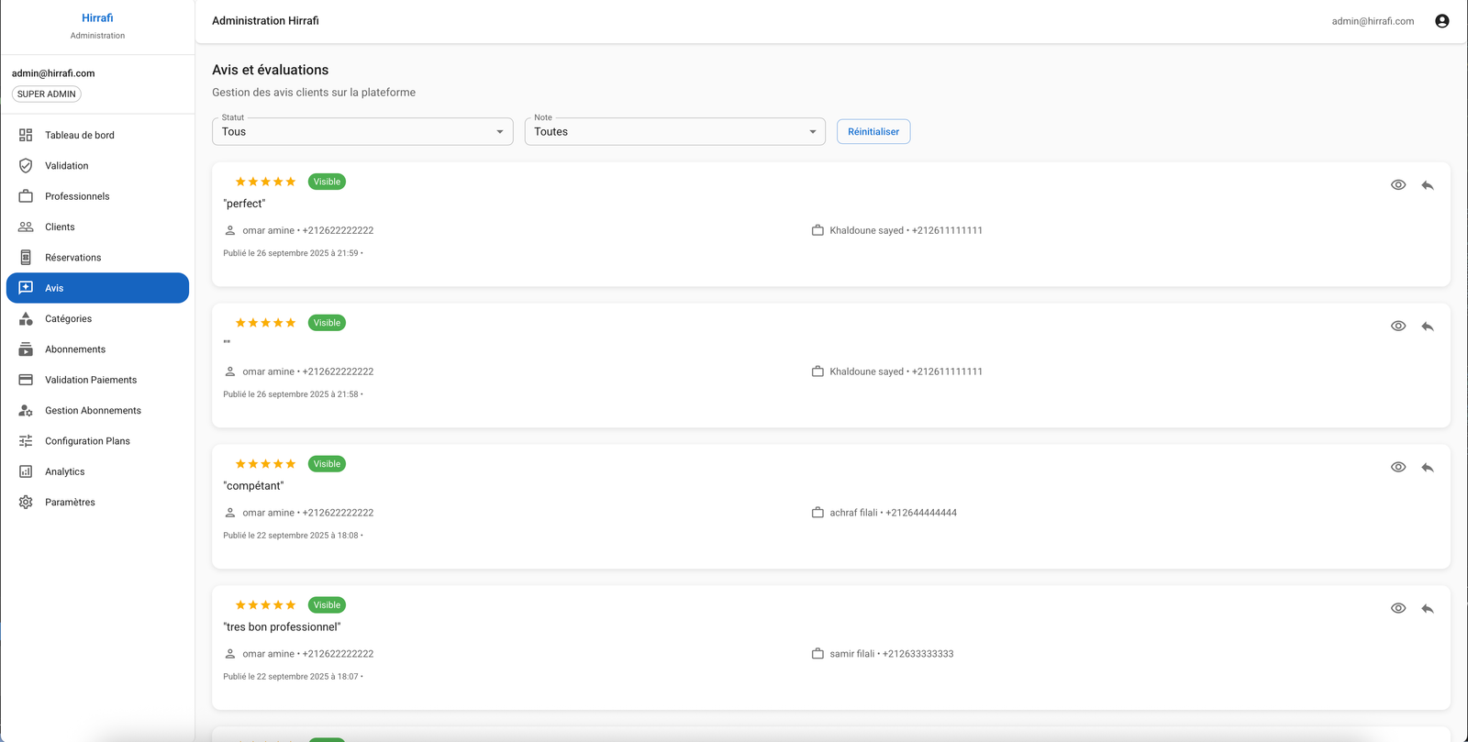Click the Paramètres gear icon
Viewport: 1468px width, 742px height.
(x=26, y=503)
